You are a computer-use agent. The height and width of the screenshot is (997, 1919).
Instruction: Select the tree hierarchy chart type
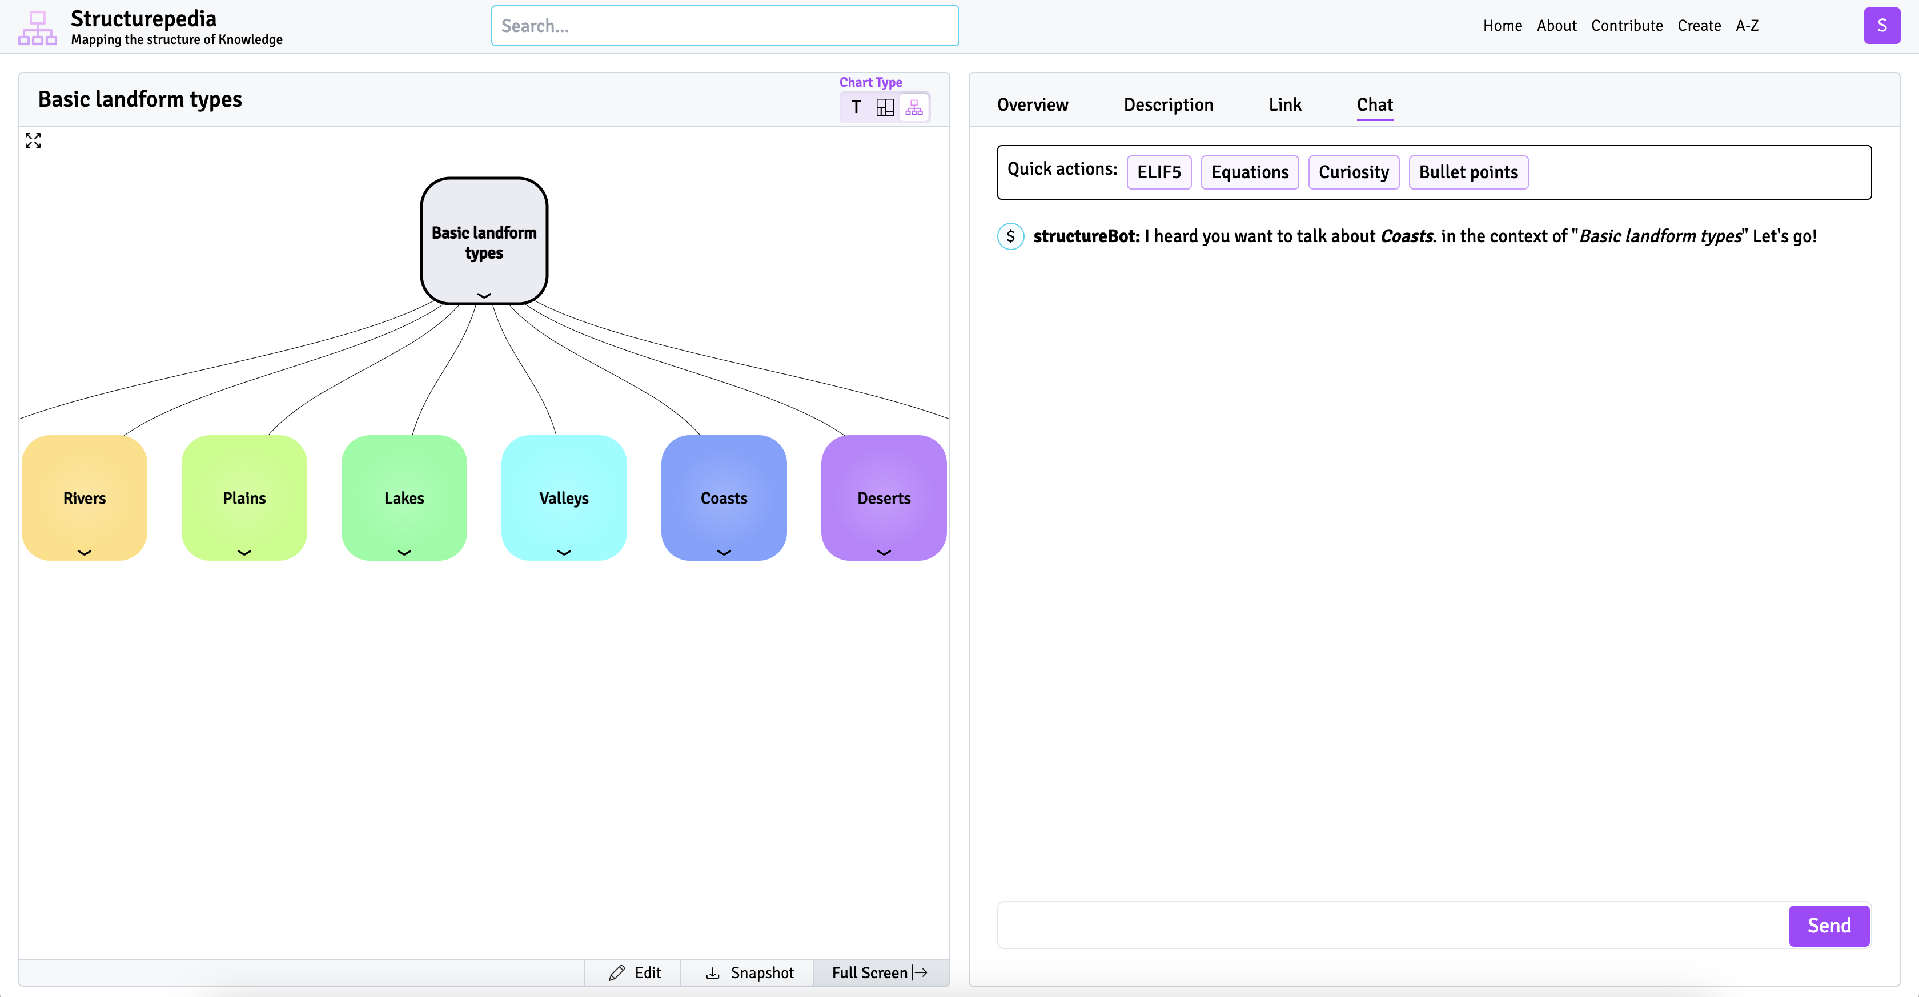(x=914, y=107)
